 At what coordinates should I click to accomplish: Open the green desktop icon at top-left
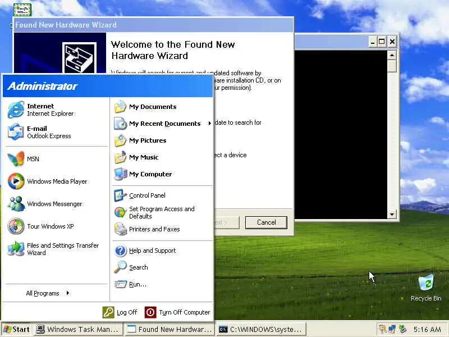pyautogui.click(x=22, y=10)
